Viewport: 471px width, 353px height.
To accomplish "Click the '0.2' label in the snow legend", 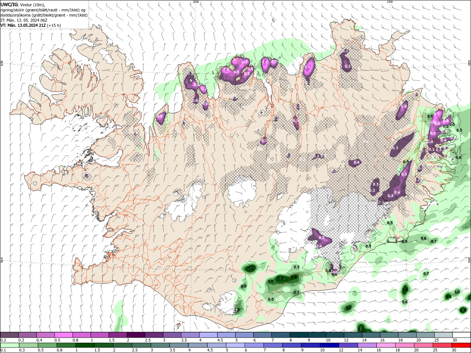I will [3, 340].
